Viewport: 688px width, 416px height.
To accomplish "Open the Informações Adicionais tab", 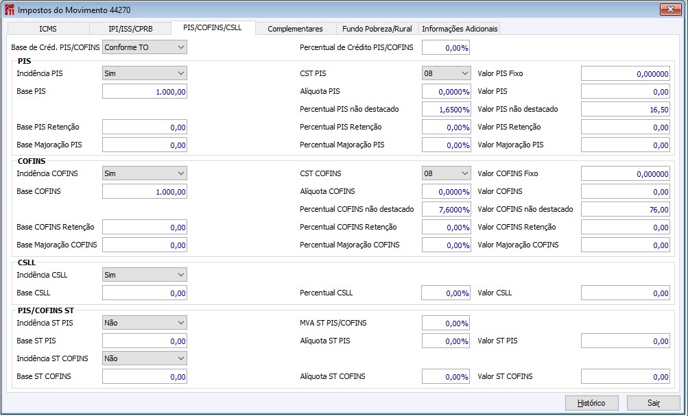I will (460, 29).
